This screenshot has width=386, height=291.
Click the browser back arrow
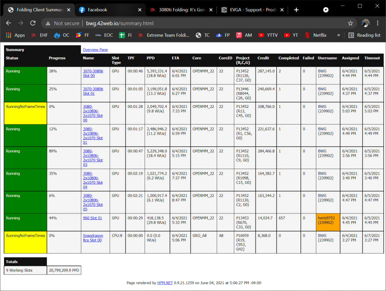coord(9,23)
